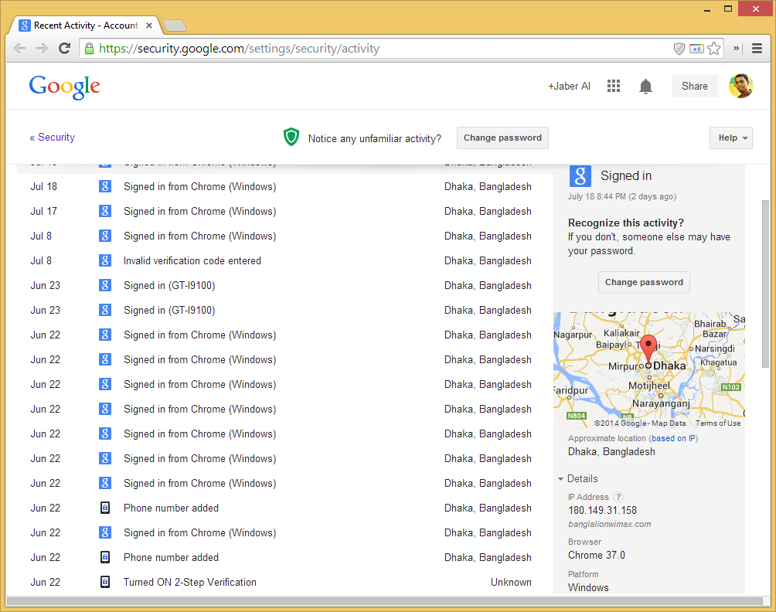Click the browser back arrow
776x612 pixels.
20,49
